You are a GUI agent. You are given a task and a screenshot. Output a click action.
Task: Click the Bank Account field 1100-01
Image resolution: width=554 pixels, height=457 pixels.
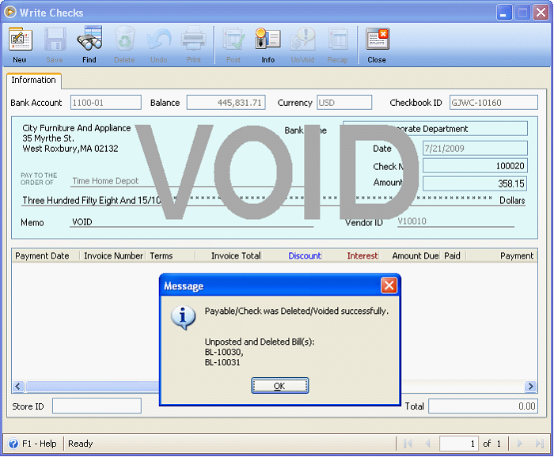point(105,103)
